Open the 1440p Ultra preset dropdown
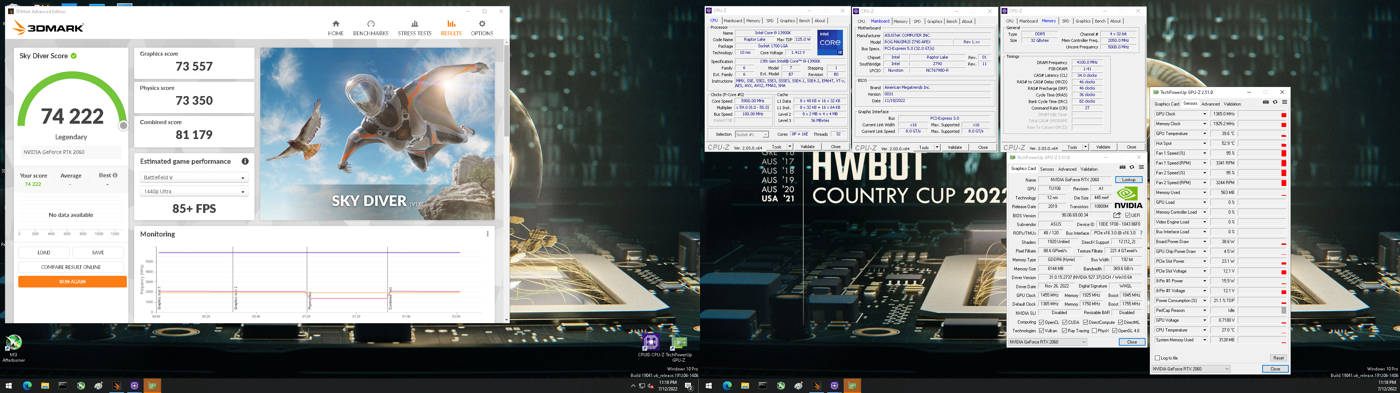 click(x=194, y=192)
